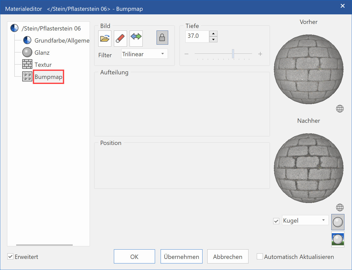Click the Glanz sphere icon
This screenshot has height=270, width=352.
coord(27,52)
